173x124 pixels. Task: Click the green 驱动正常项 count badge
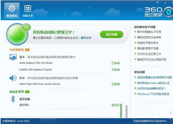tap(27, 92)
